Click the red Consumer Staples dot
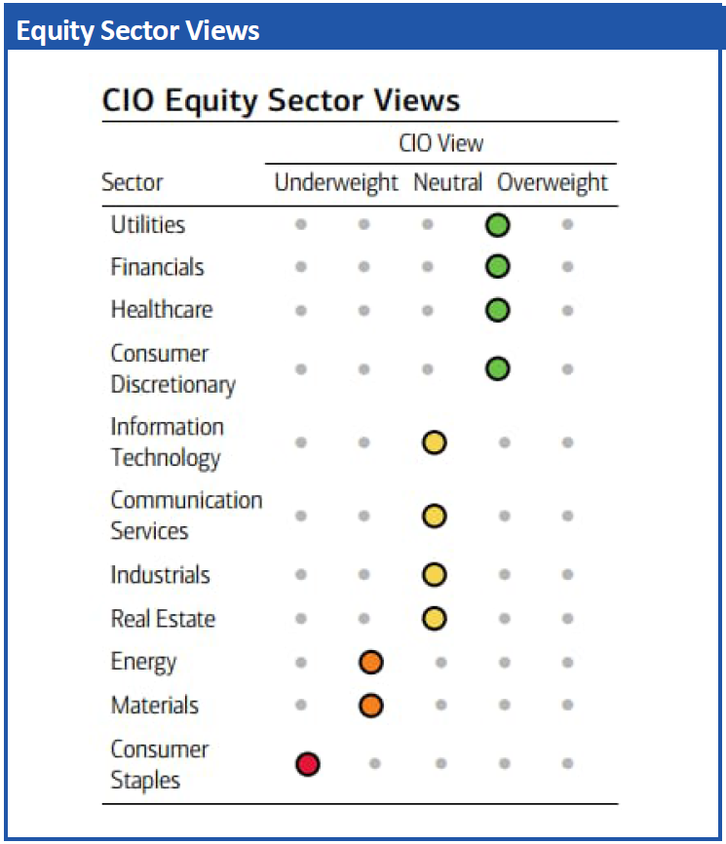The width and height of the screenshot is (726, 844). [308, 764]
